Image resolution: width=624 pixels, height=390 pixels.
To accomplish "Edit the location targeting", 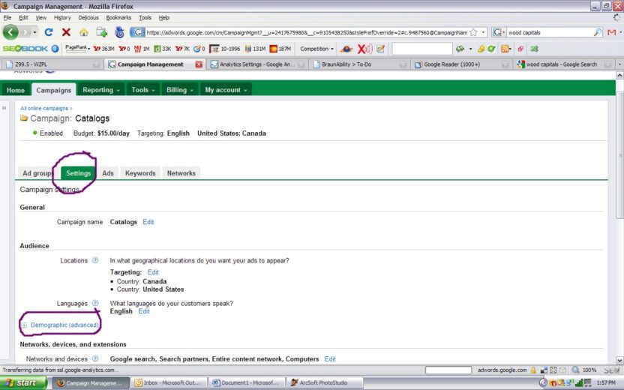I will [153, 271].
